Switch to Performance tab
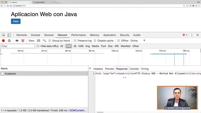The width and height of the screenshot is (201, 113). click(79, 35)
